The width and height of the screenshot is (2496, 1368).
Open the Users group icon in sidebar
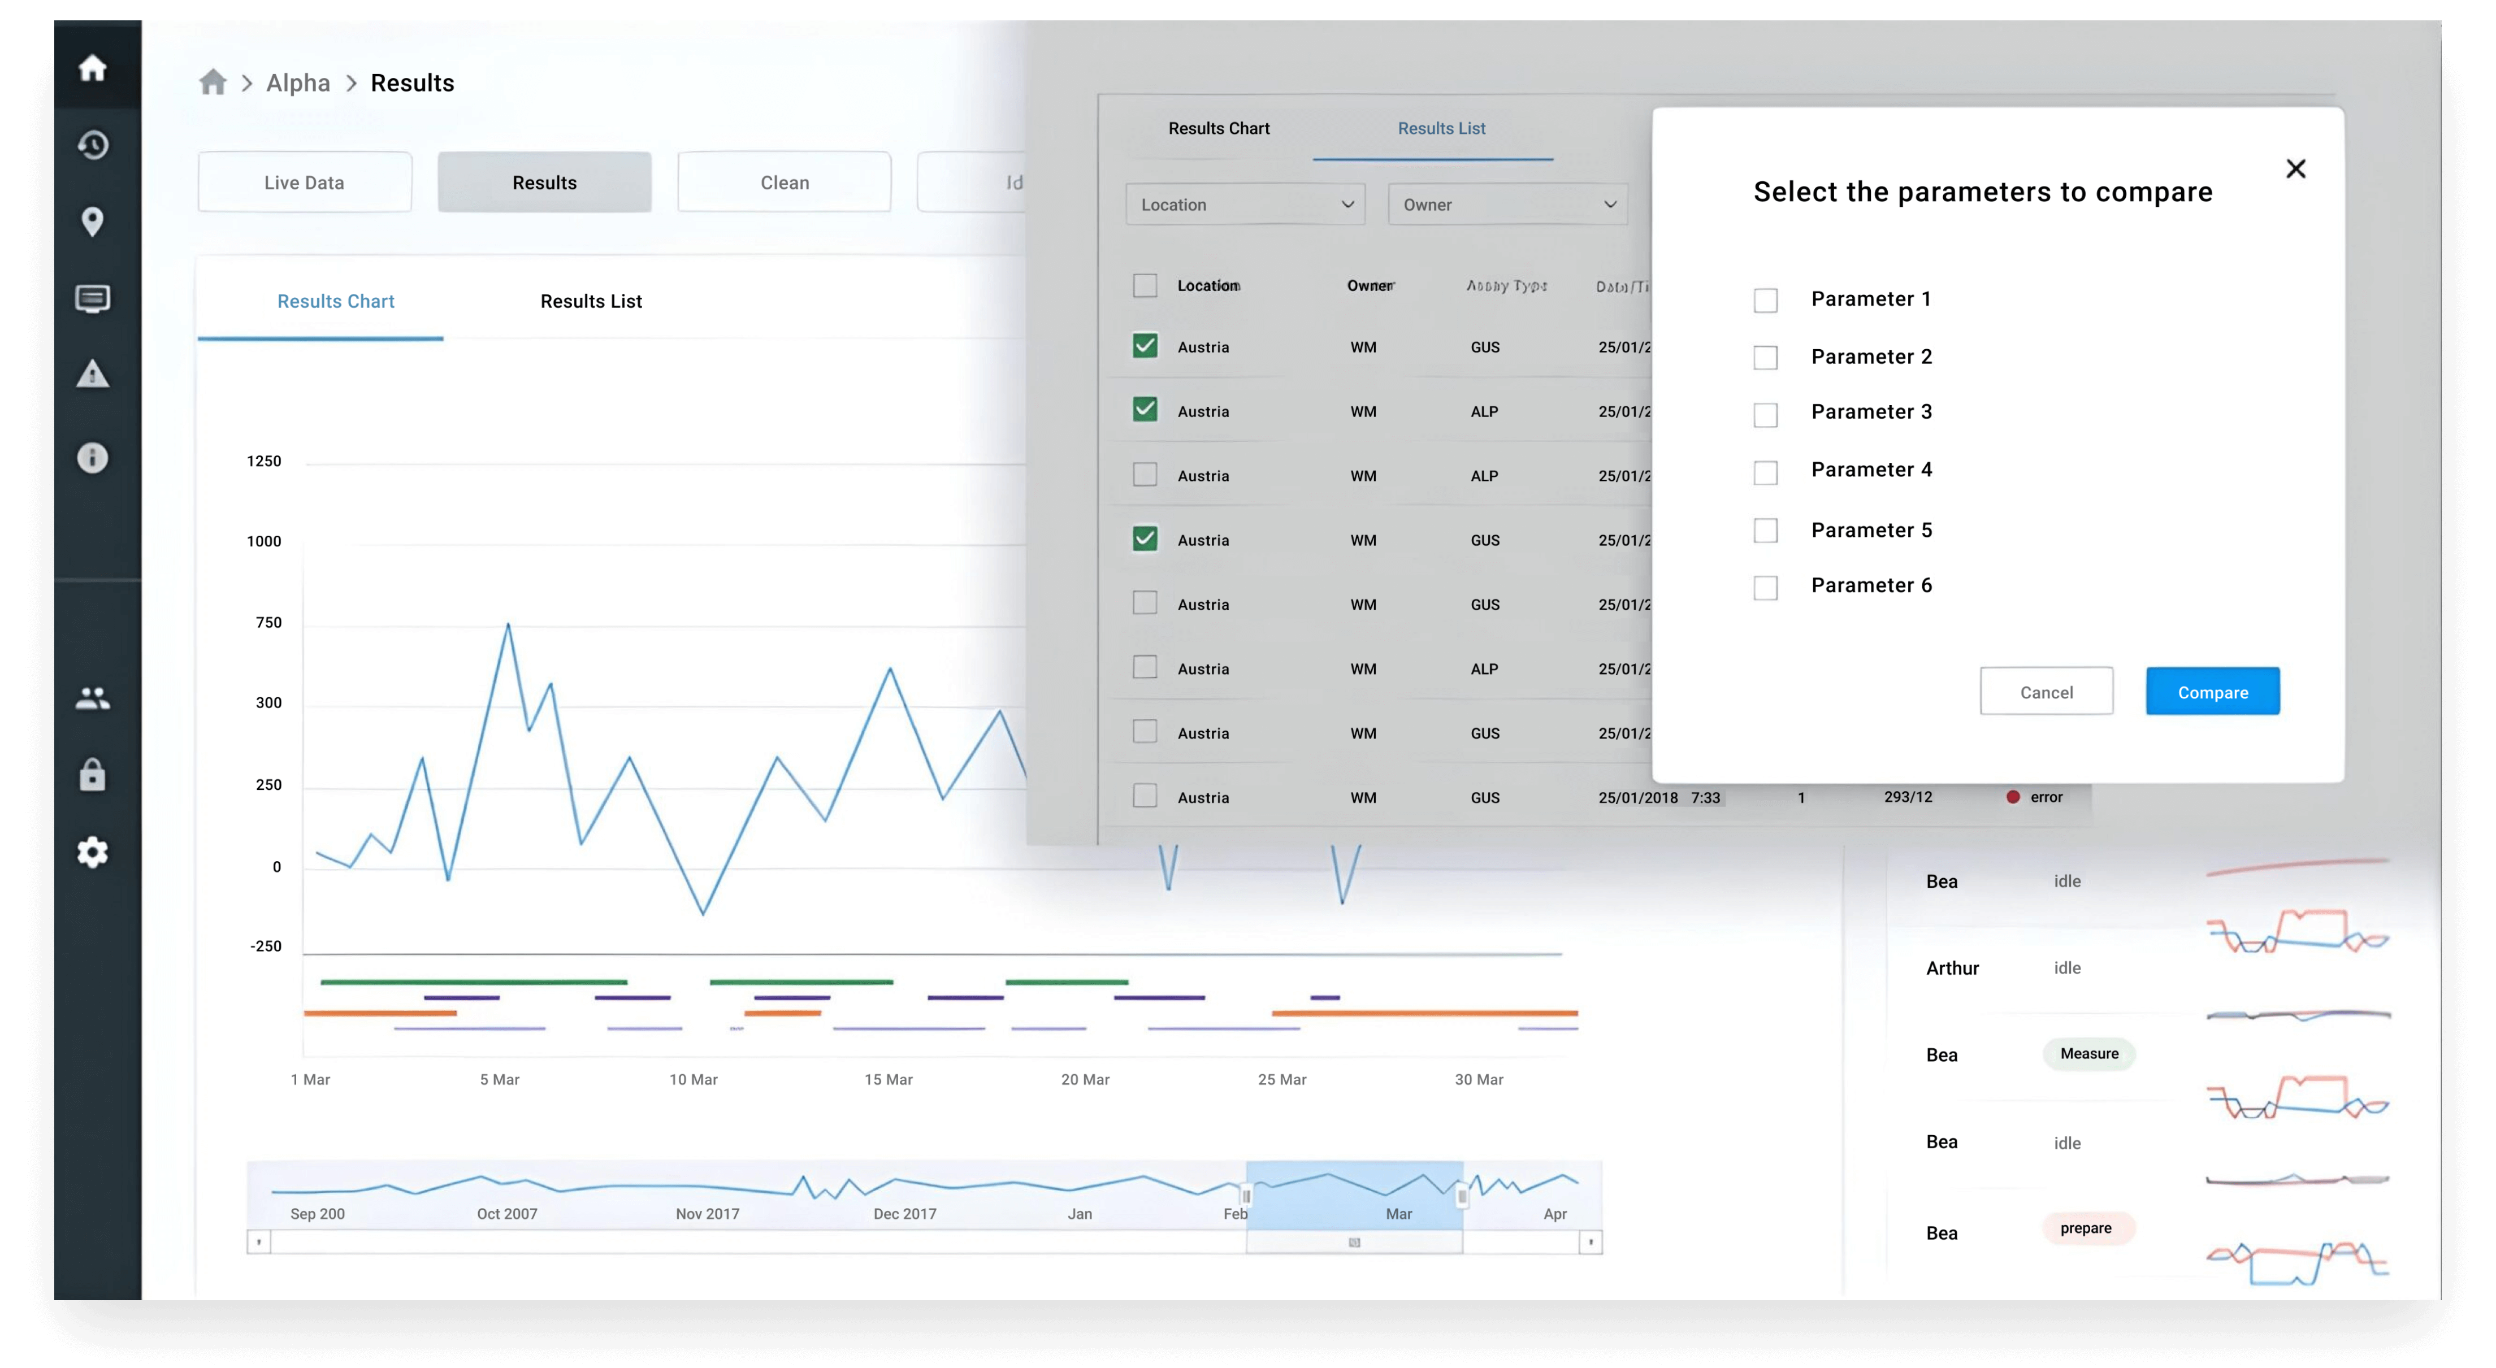coord(92,698)
